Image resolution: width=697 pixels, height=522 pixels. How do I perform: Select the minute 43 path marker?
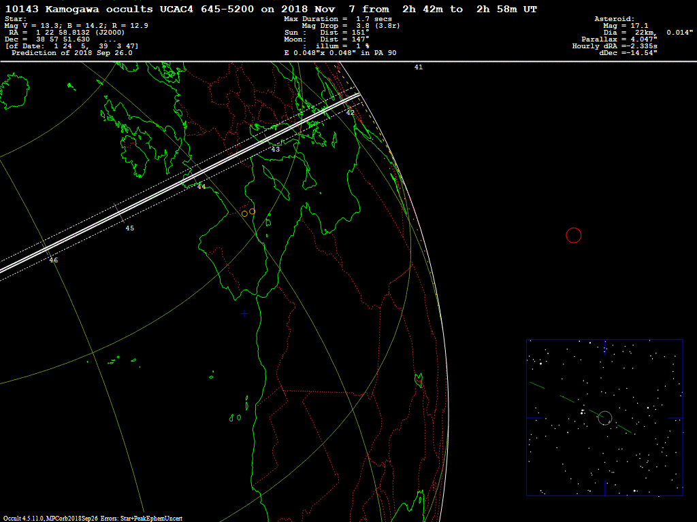pyautogui.click(x=276, y=150)
